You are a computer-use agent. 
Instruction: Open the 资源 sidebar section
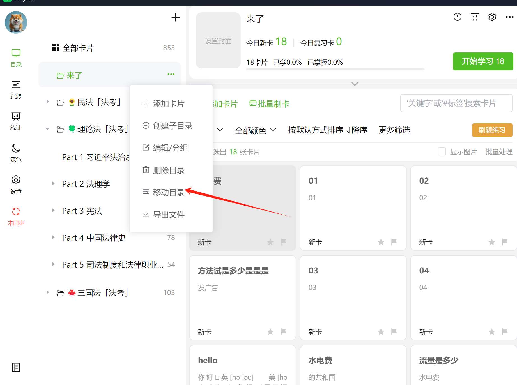point(16,90)
